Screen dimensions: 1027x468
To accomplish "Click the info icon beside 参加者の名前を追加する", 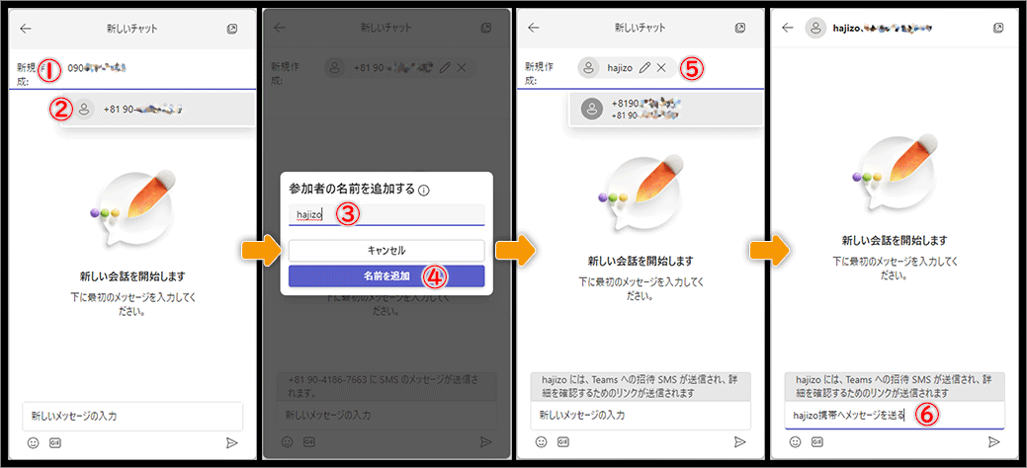I will [x=423, y=189].
